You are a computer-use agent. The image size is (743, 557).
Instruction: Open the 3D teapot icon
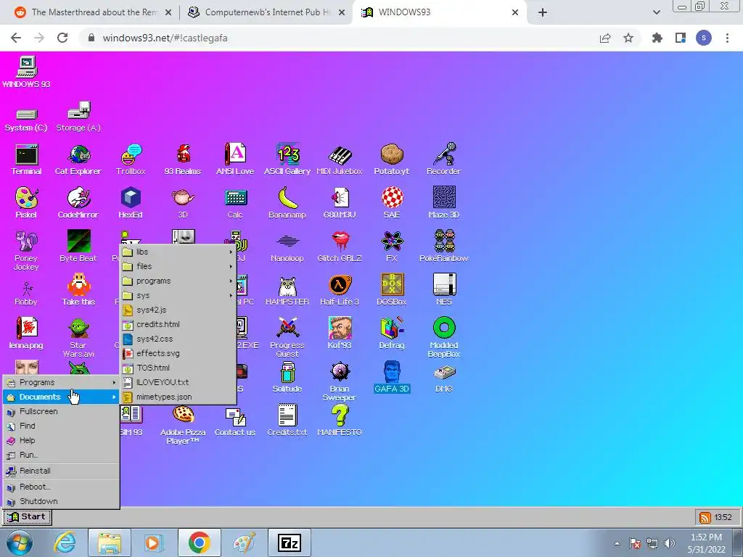(x=183, y=203)
